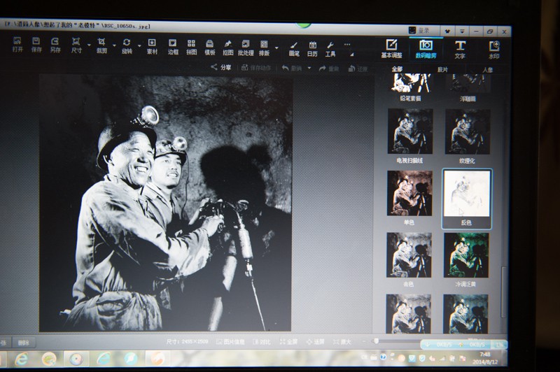This screenshot has width=560, height=372.
Task: Expand the 尺寸 dropdown arrow
Action: (x=89, y=45)
